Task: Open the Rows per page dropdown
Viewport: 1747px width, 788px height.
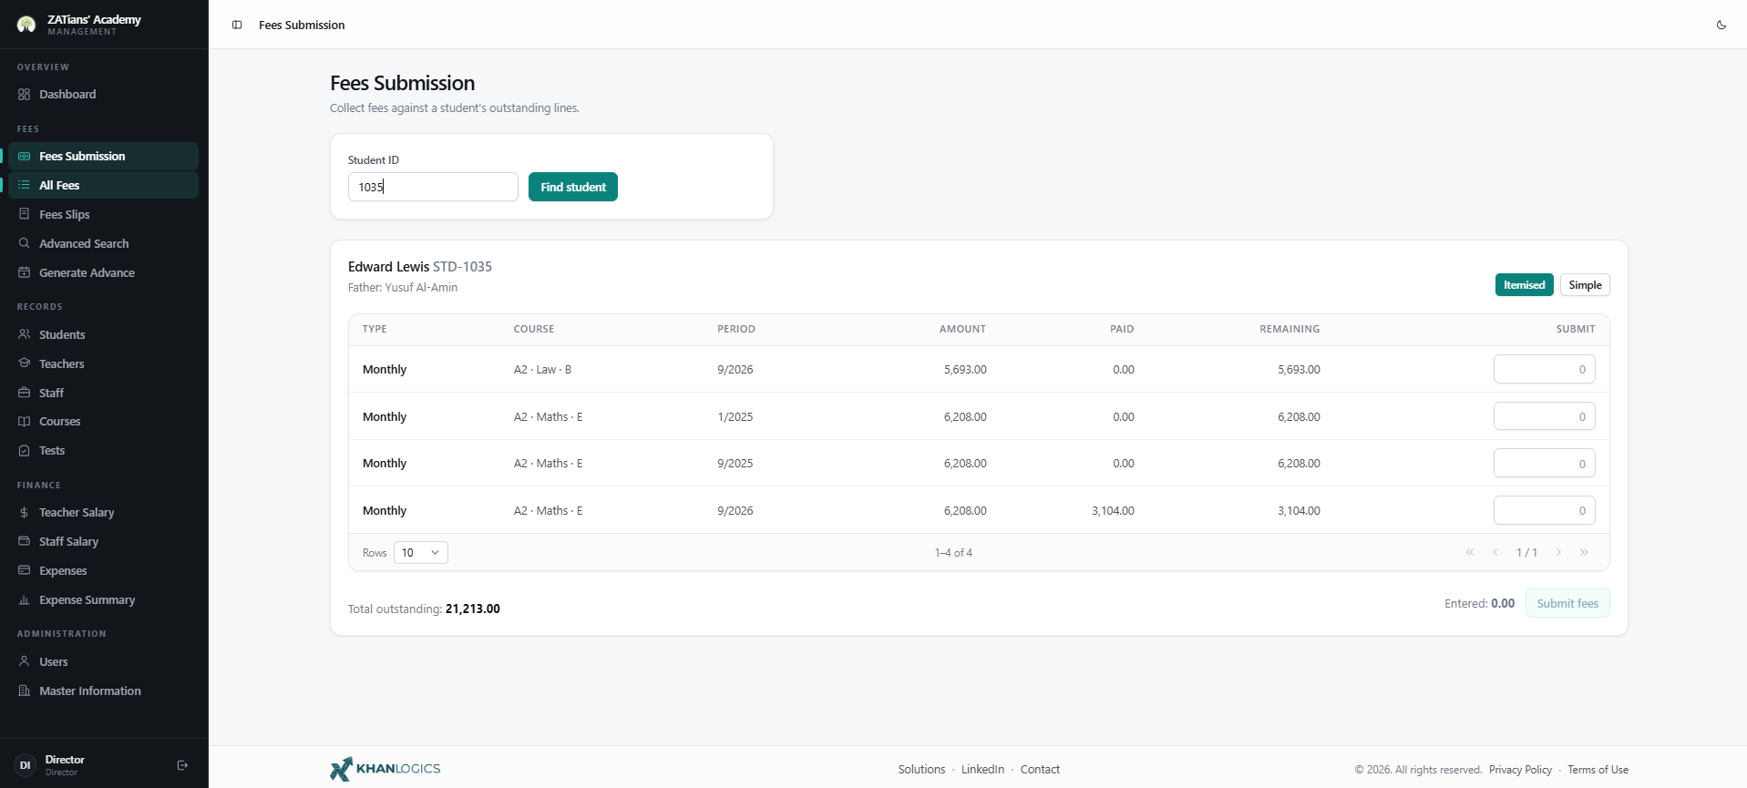Action: pos(420,553)
